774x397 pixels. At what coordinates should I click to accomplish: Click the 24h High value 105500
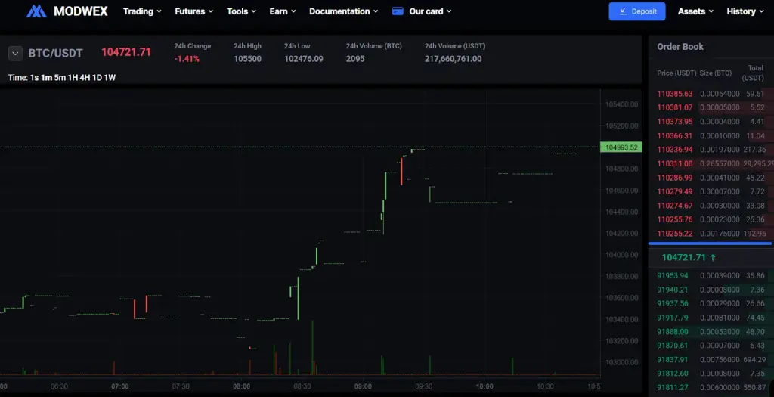pos(247,59)
